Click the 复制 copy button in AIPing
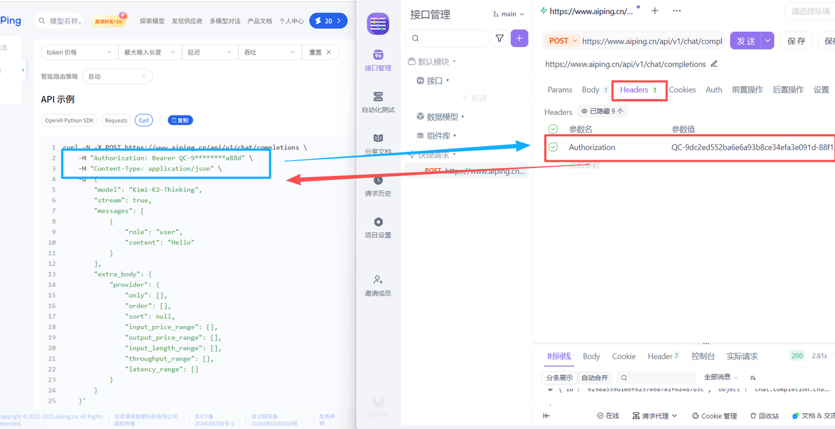Viewport: 835px width, 429px height. (x=180, y=120)
